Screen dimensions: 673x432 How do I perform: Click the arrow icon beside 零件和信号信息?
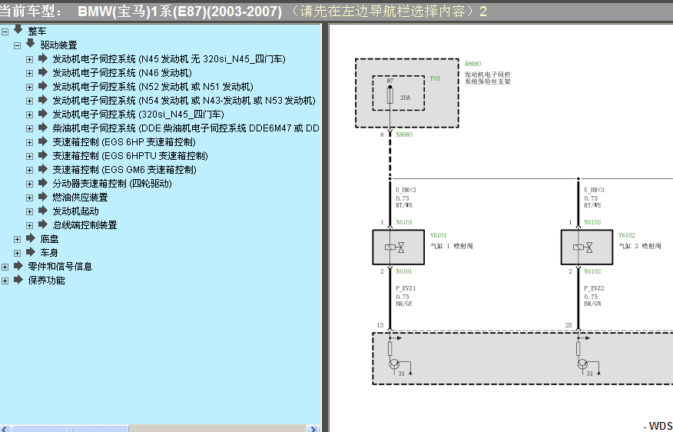[18, 266]
